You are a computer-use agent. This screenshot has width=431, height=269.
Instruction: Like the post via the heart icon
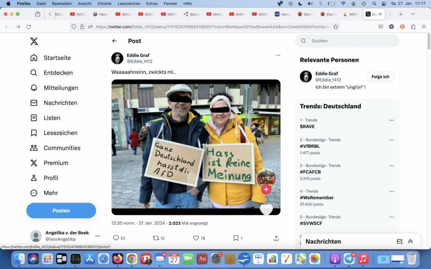(196, 238)
